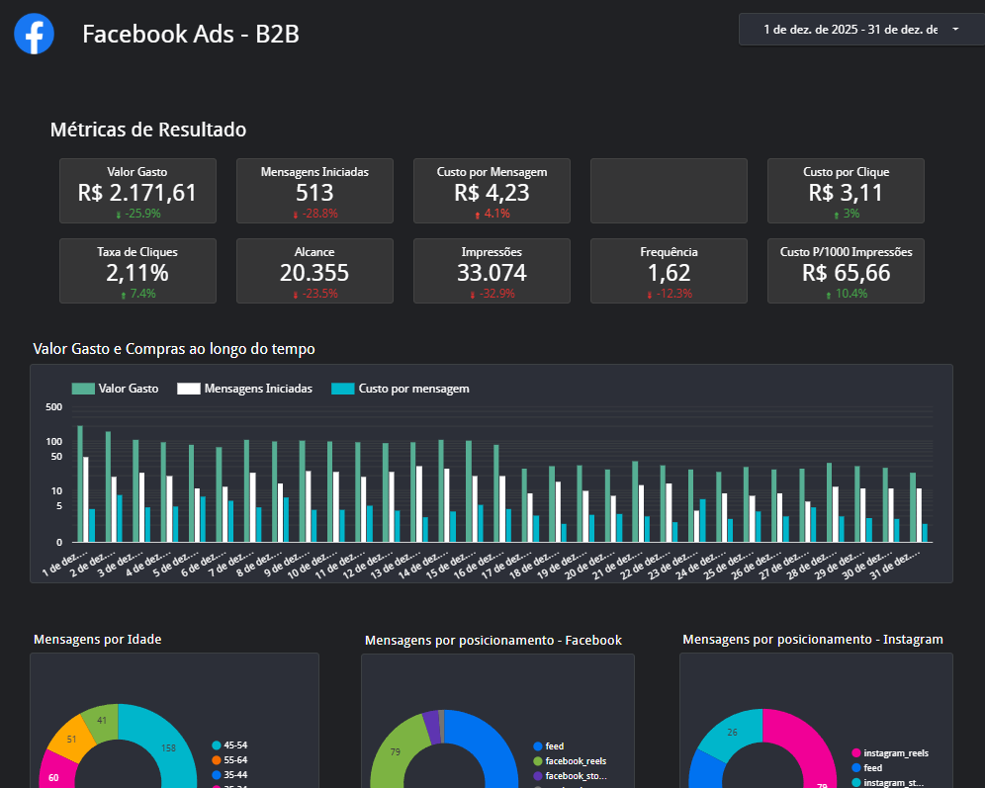The width and height of the screenshot is (985, 788).
Task: Click the orange 51 segment in age donut
Action: (x=71, y=739)
